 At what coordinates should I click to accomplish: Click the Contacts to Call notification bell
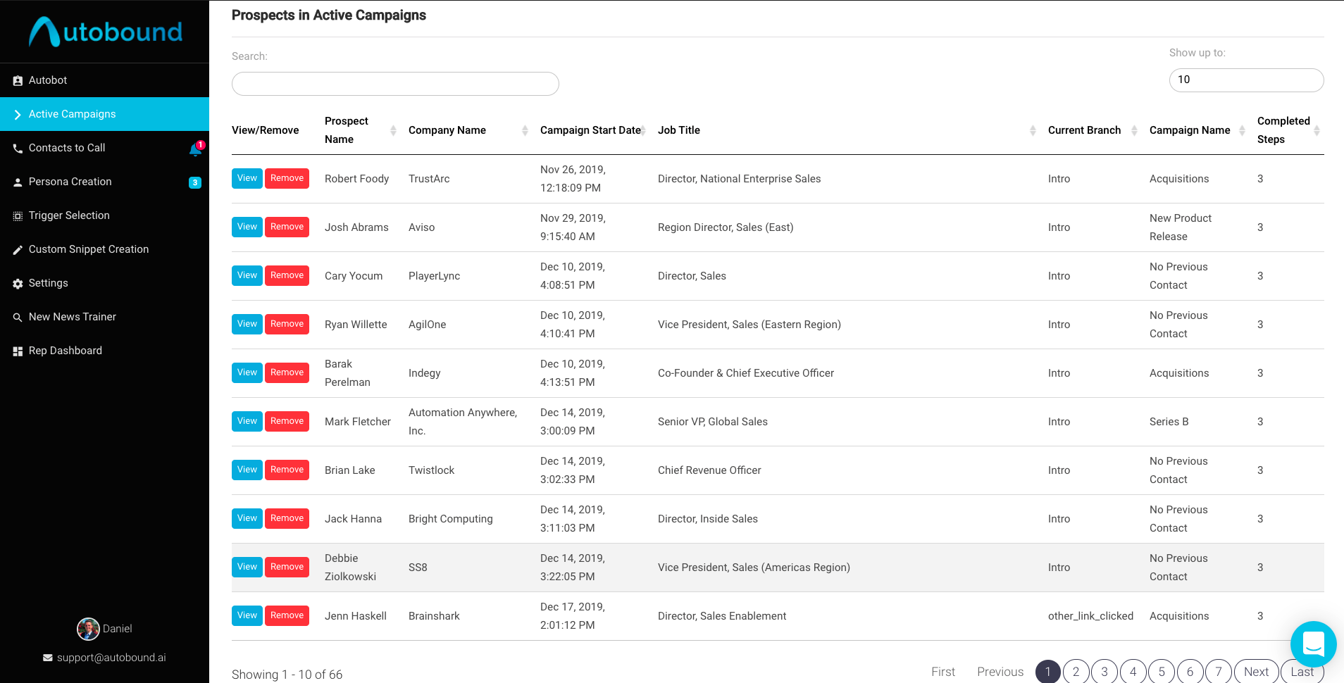tap(195, 149)
